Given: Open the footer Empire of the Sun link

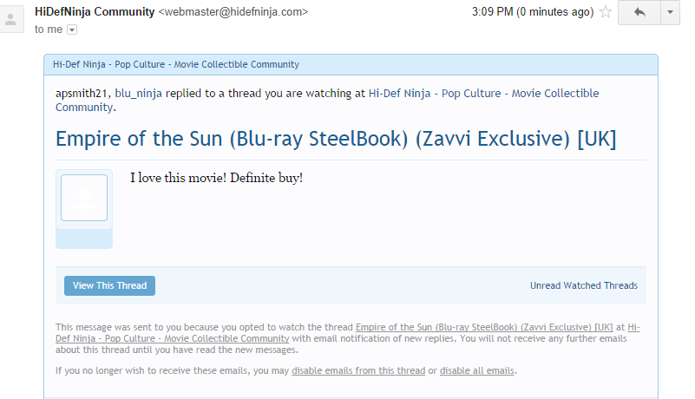Looking at the screenshot, I should pos(484,327).
